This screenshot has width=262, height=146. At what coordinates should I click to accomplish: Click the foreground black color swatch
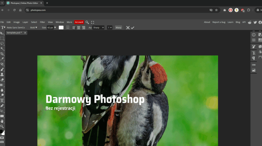[x=1, y=131]
